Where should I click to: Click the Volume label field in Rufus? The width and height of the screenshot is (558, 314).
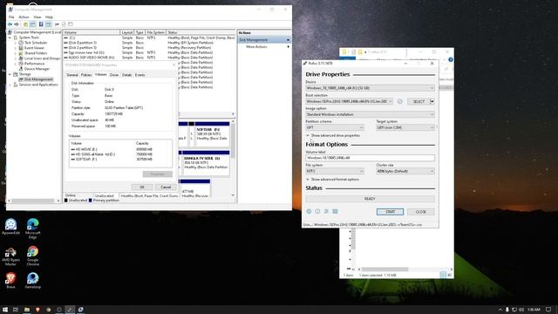tap(370, 158)
